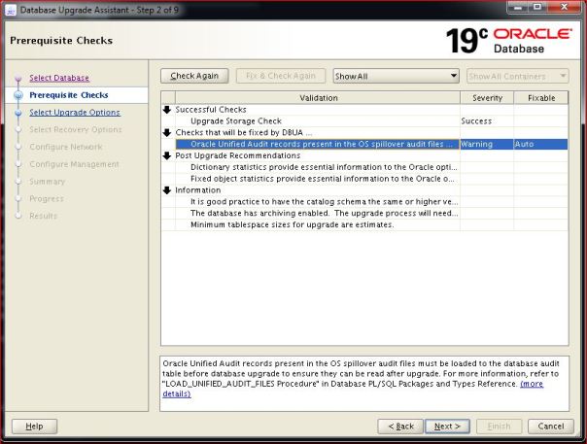The height and width of the screenshot is (444, 587).
Task: Select the Oracle Unified Audit records warning row
Action: tap(321, 144)
